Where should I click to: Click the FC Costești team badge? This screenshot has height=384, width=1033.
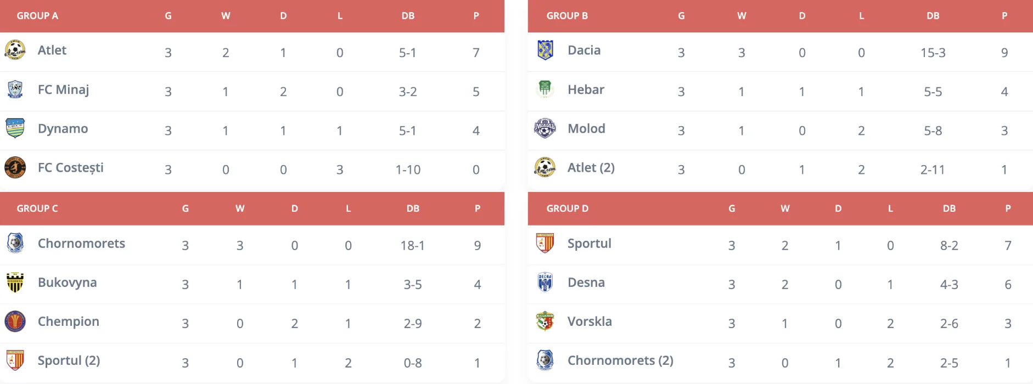coord(15,167)
